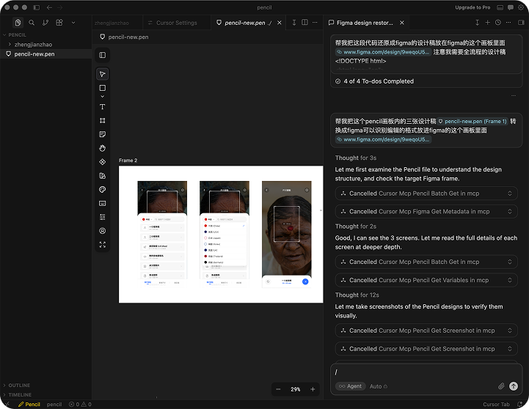Select the Sticky Note tool
The height and width of the screenshot is (409, 529).
(x=103, y=134)
